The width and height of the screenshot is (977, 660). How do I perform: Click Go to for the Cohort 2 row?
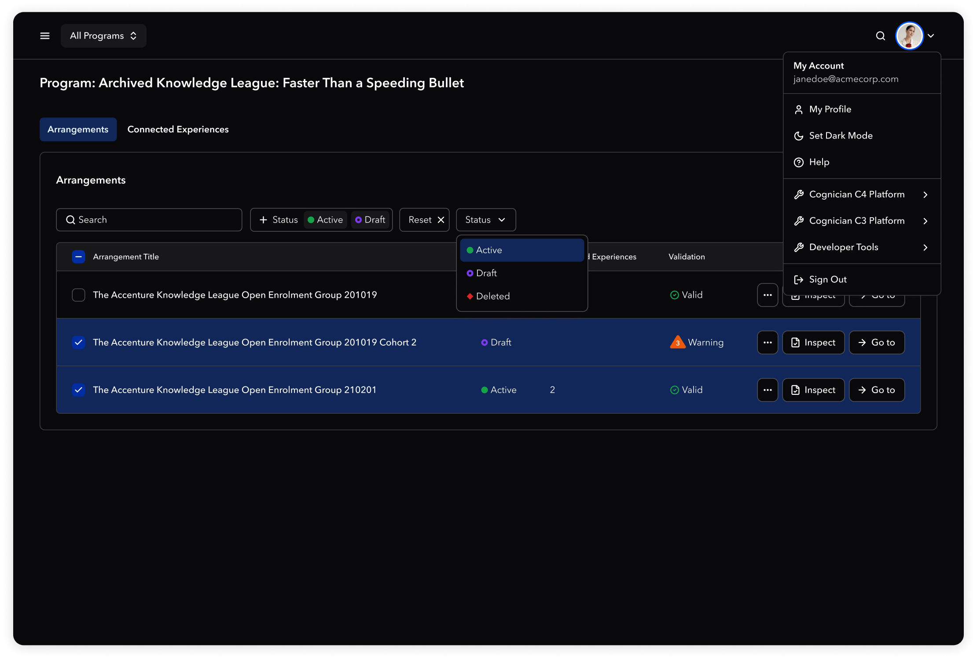[x=877, y=343]
